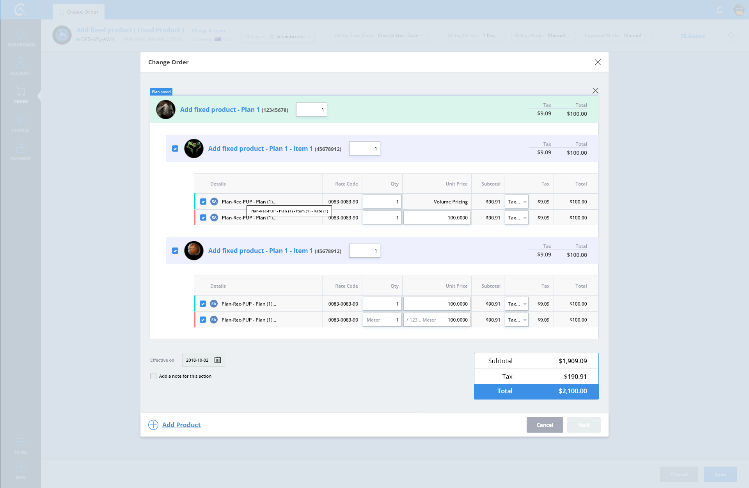
Task: Click the notification bell icon
Action: click(720, 10)
